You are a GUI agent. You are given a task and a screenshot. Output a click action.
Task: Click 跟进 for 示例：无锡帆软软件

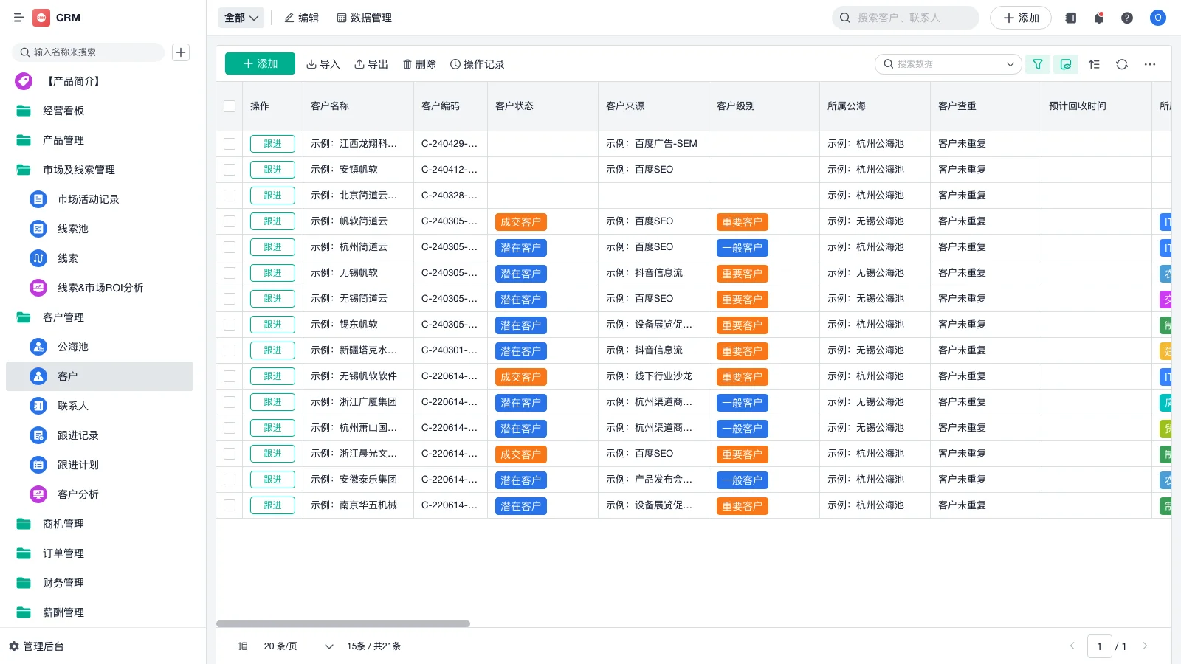coord(272,376)
